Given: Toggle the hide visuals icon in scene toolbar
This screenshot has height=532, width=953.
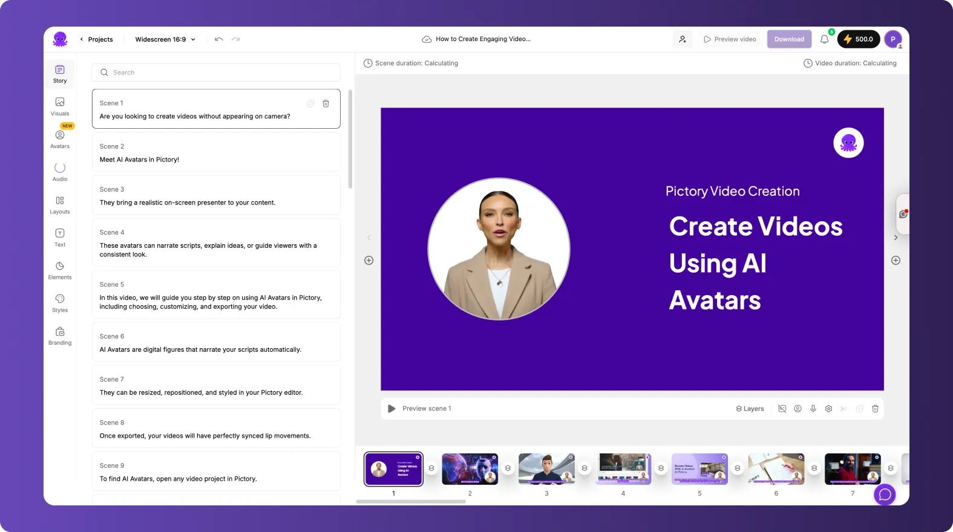Looking at the screenshot, I should [x=782, y=409].
